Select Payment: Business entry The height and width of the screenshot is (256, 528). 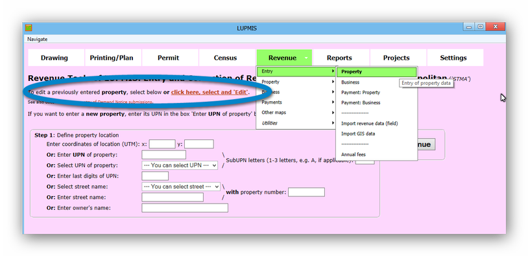(x=376, y=102)
